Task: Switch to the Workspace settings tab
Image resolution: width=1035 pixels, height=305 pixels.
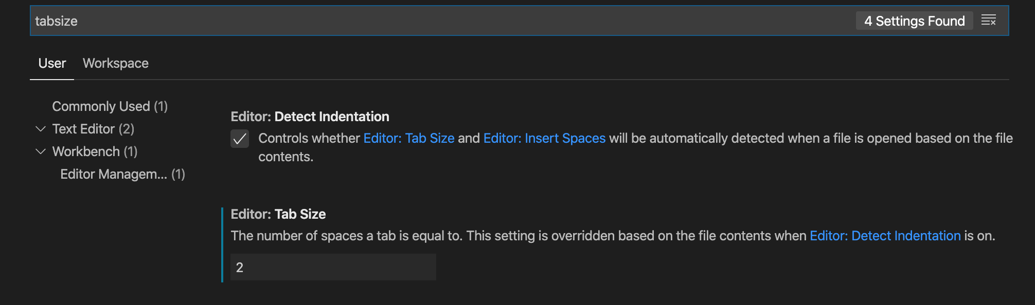Action: pos(116,63)
